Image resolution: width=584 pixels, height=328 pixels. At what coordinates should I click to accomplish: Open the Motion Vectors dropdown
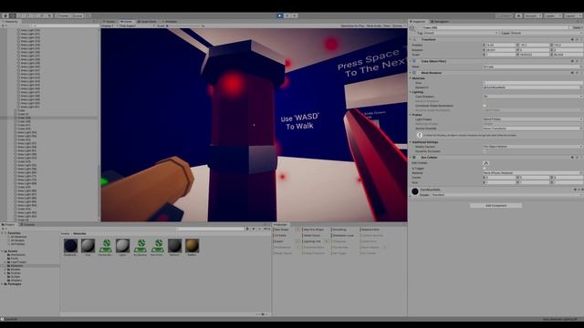coord(533,147)
